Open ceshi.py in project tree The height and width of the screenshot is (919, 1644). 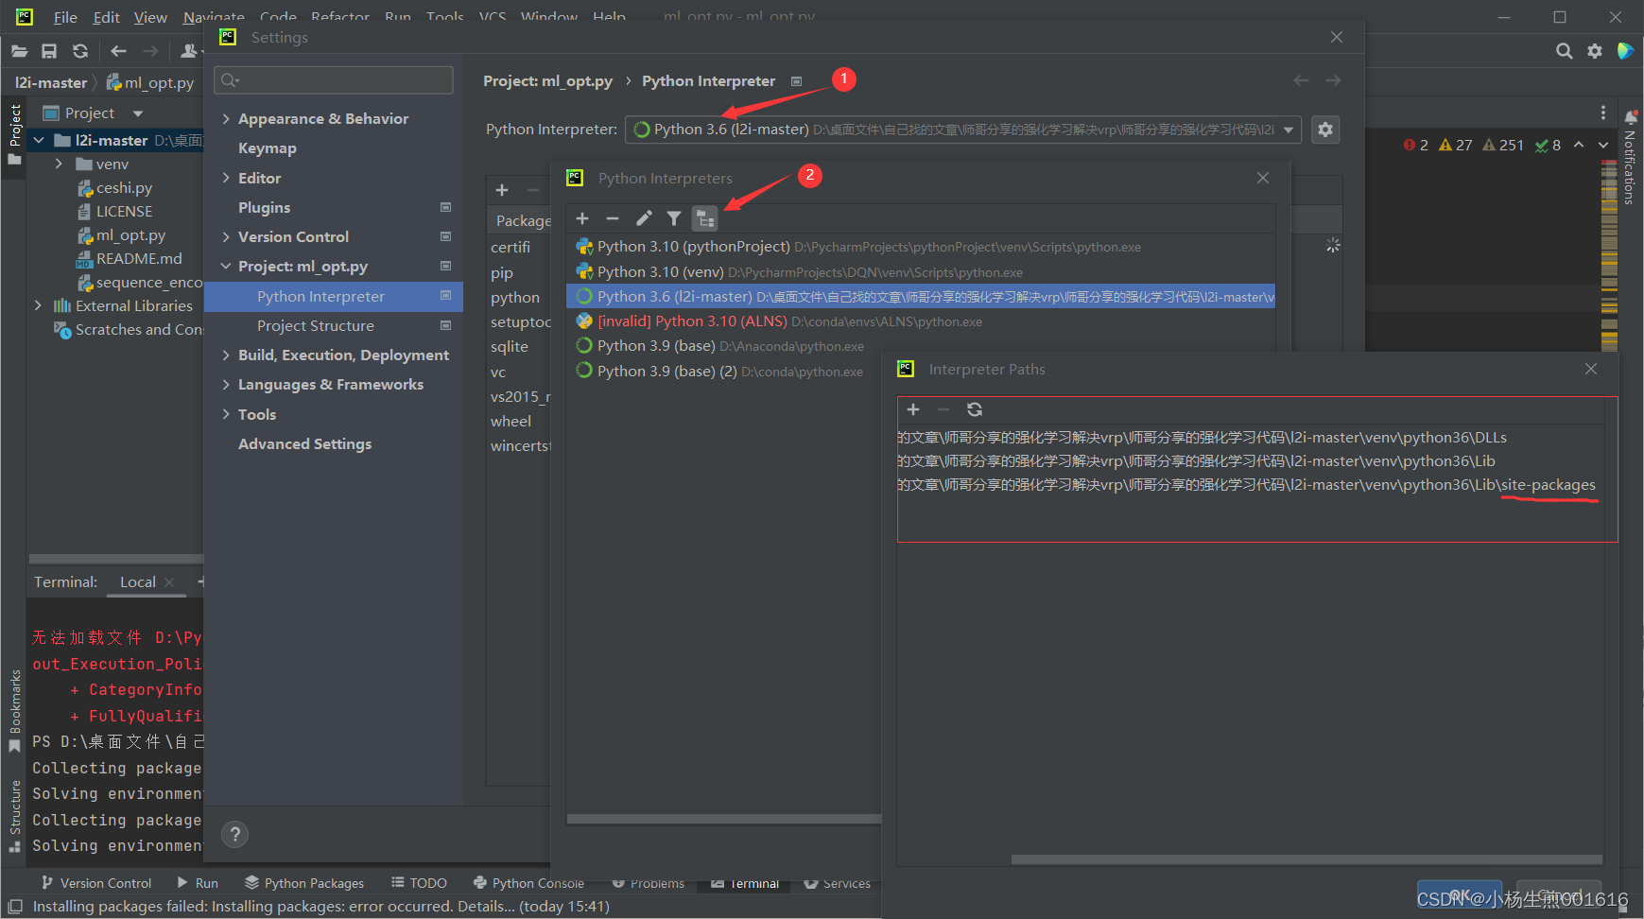click(x=124, y=188)
